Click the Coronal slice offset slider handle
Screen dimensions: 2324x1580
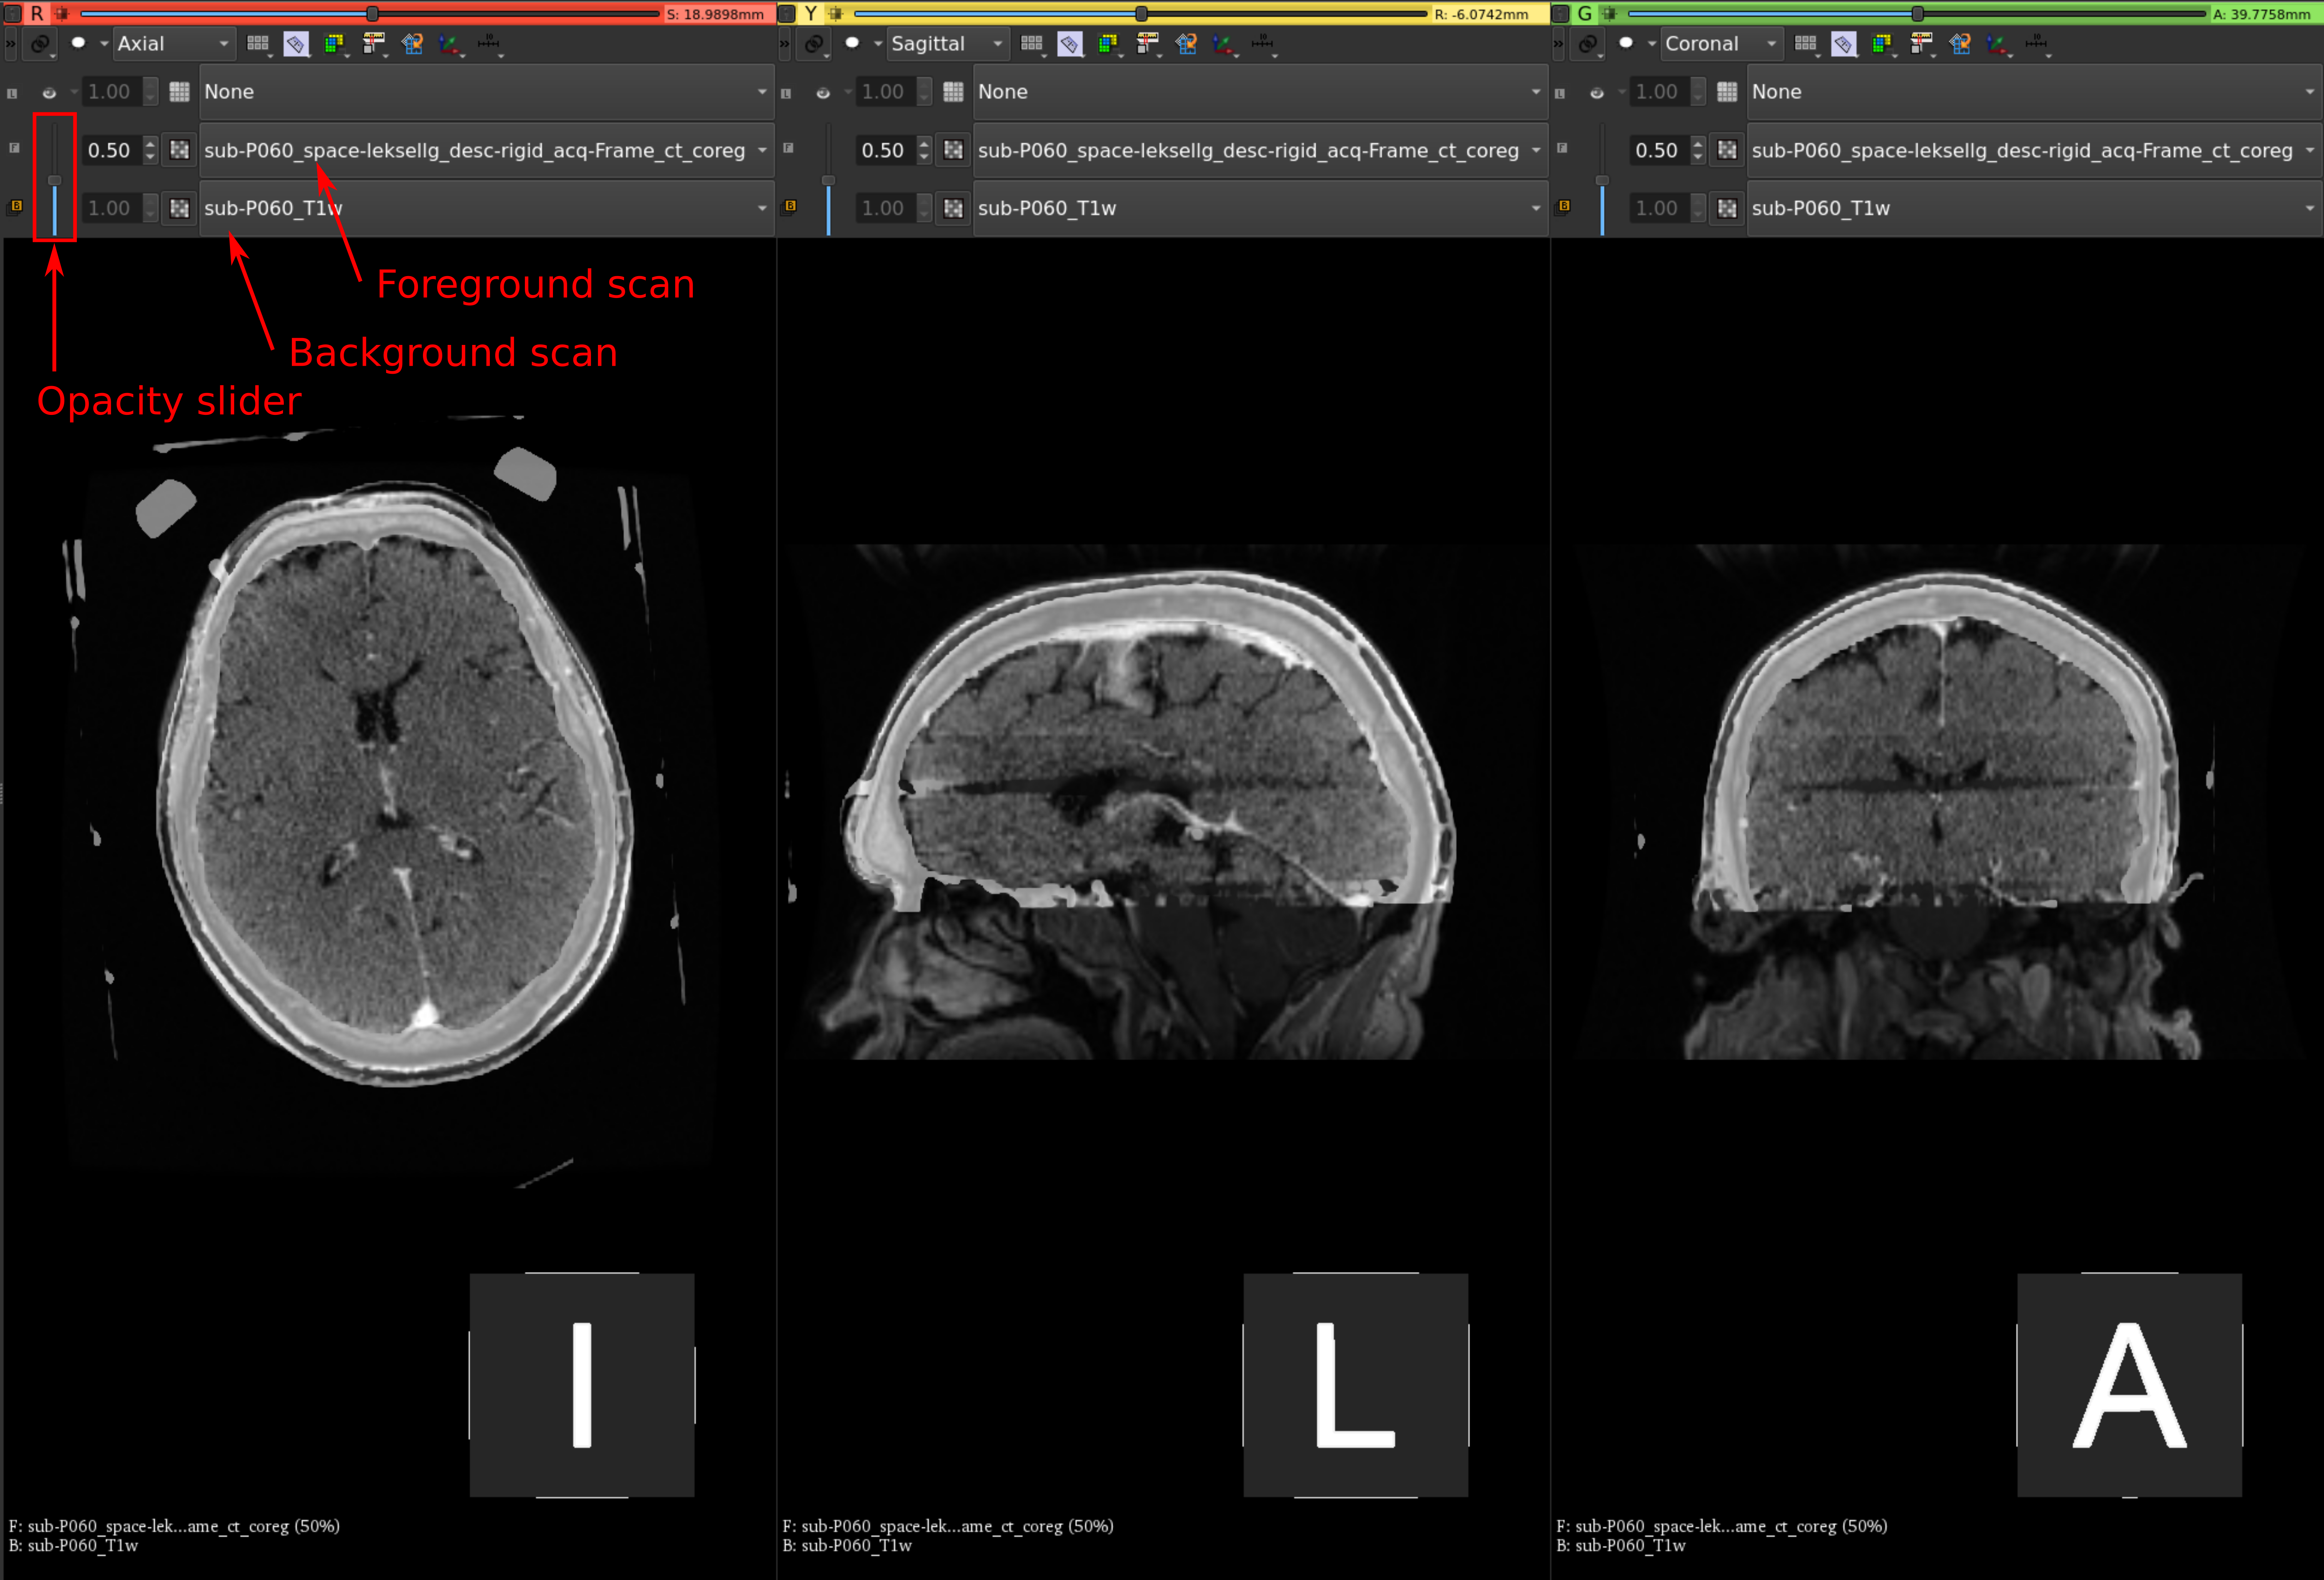point(1917,14)
